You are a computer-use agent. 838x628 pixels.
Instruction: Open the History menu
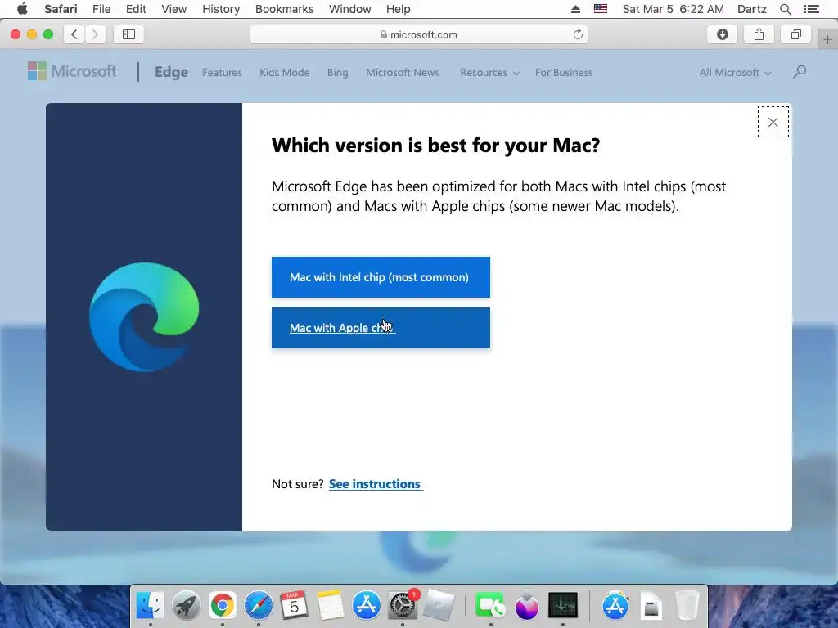221,9
